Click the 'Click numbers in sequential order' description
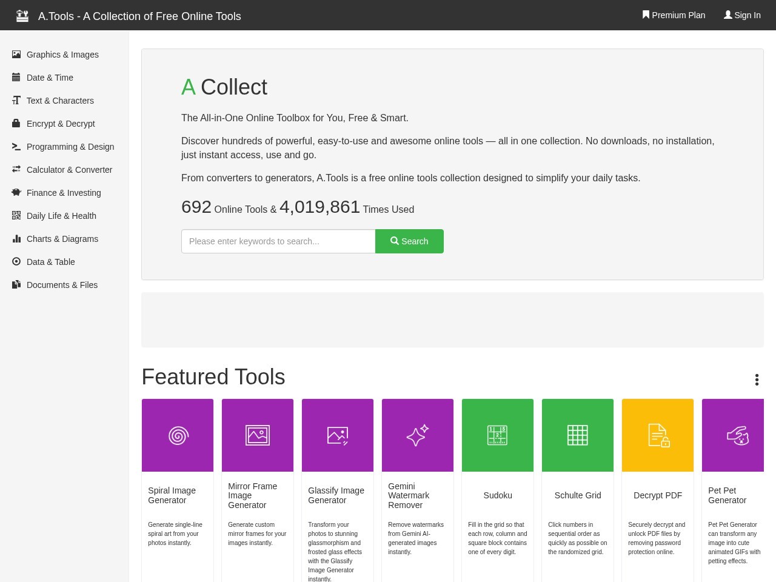Screen dimensions: 776x582 (577, 538)
